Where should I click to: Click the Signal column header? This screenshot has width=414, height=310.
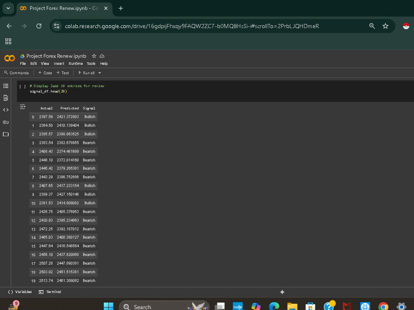point(89,108)
